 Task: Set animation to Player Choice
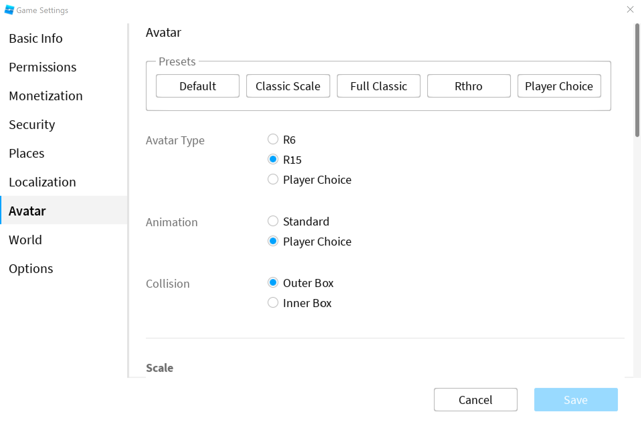tap(273, 241)
